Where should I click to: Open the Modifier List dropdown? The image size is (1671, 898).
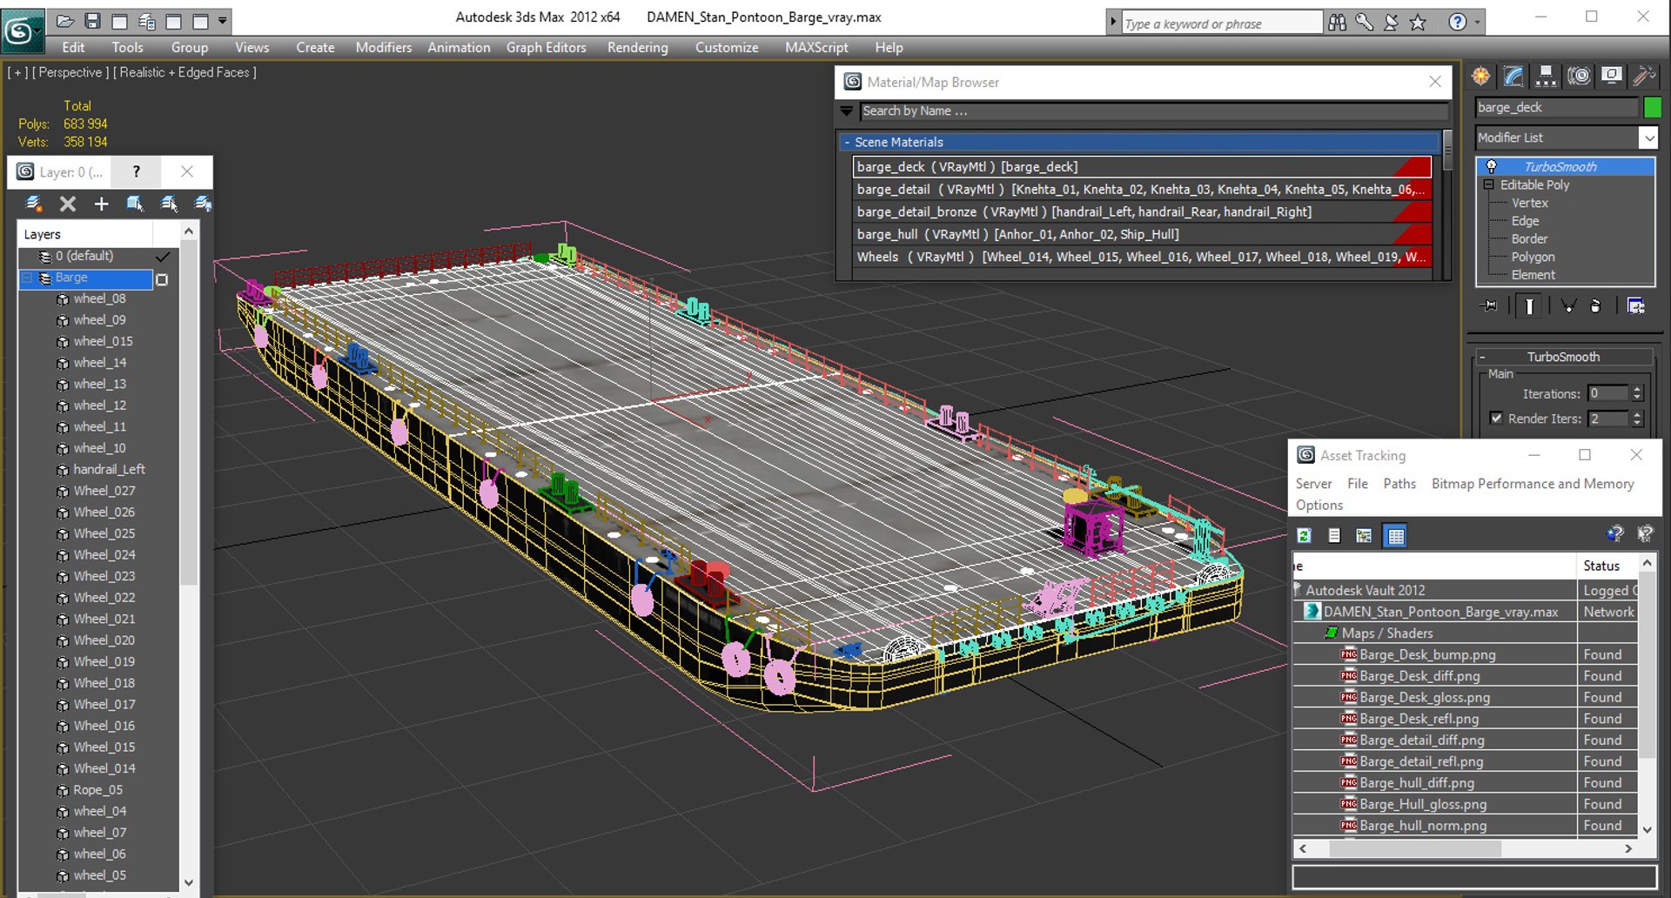pyautogui.click(x=1648, y=137)
